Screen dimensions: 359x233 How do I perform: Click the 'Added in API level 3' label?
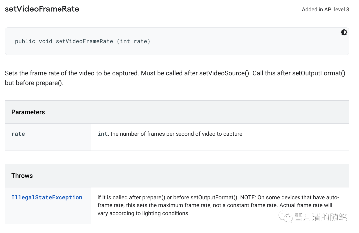325,10
